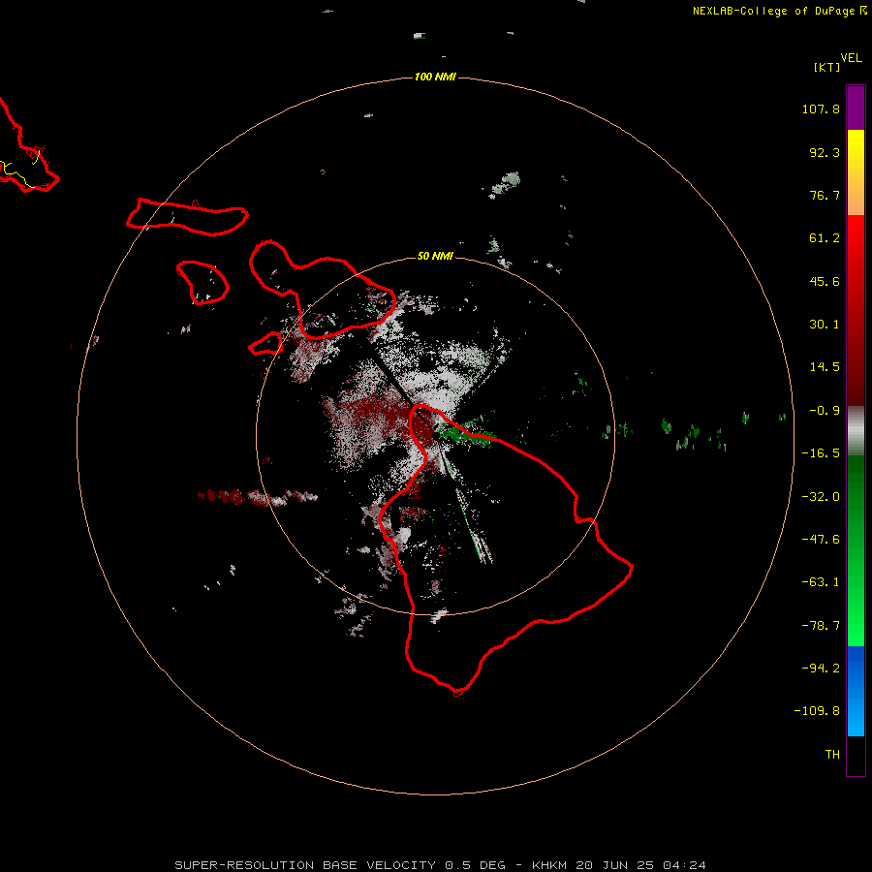
Task: Click the -47.6 velocity scale value
Action: (x=821, y=540)
